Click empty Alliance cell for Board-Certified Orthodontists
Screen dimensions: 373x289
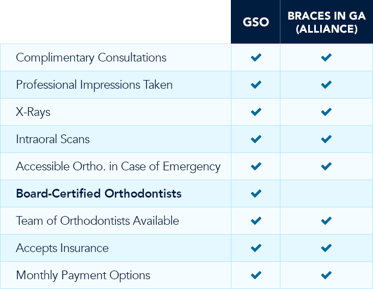pos(327,193)
